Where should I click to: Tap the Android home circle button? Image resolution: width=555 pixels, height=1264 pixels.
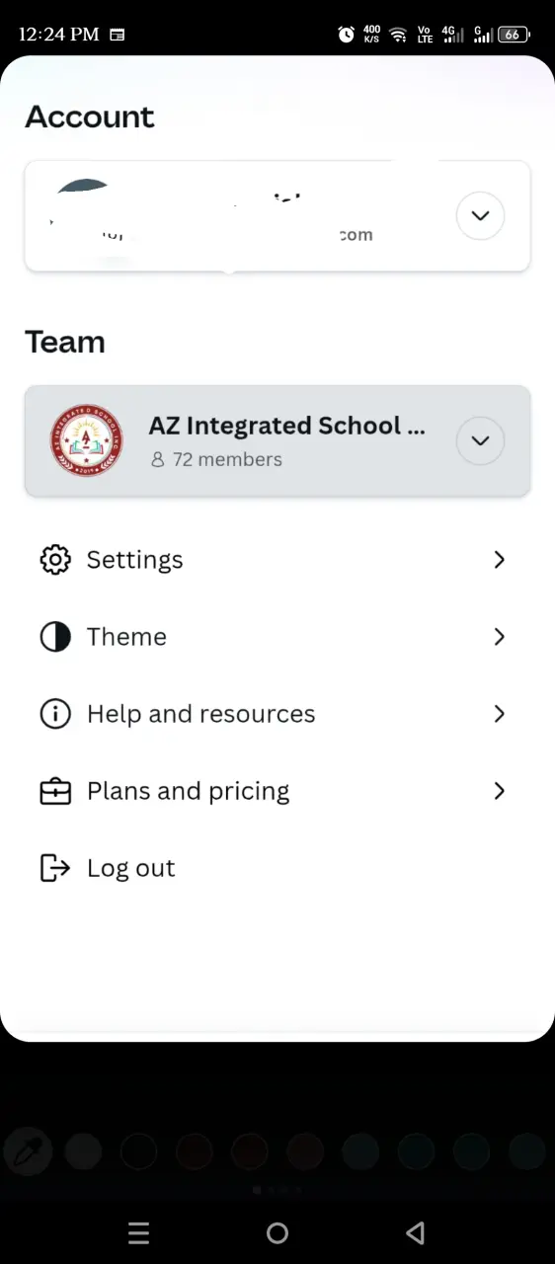pos(277,1232)
